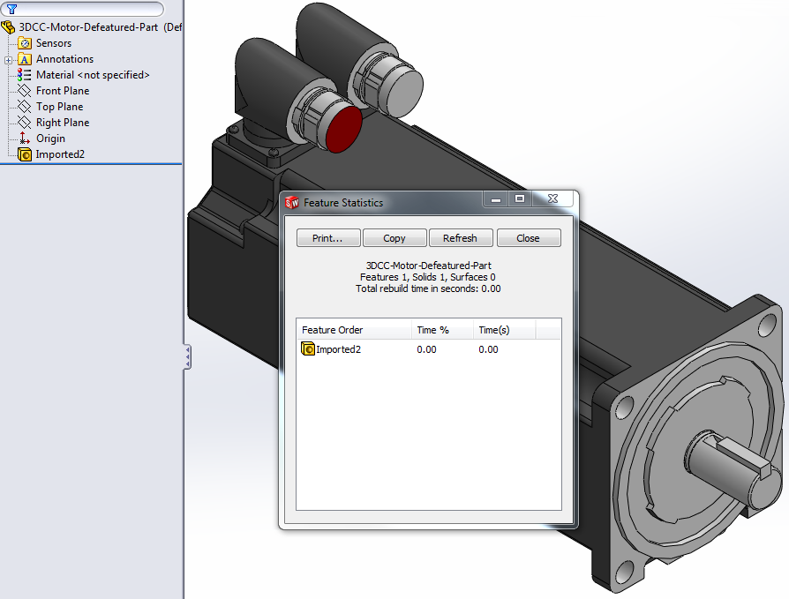The width and height of the screenshot is (789, 599).
Task: Click the Origin icon in the tree
Action: (25, 139)
